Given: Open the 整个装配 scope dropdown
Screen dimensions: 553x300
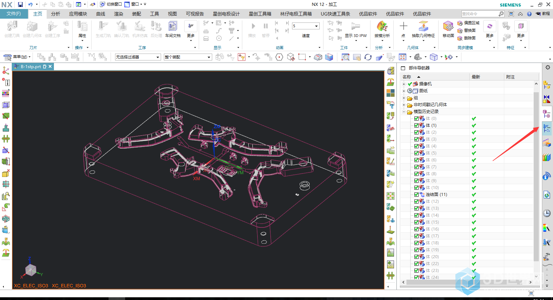Looking at the screenshot, I should [x=188, y=57].
